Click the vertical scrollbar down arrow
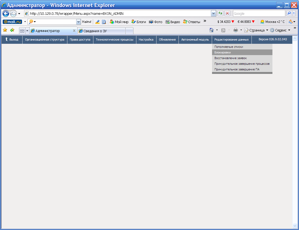This screenshot has width=299, height=230. pyautogui.click(x=295, y=226)
